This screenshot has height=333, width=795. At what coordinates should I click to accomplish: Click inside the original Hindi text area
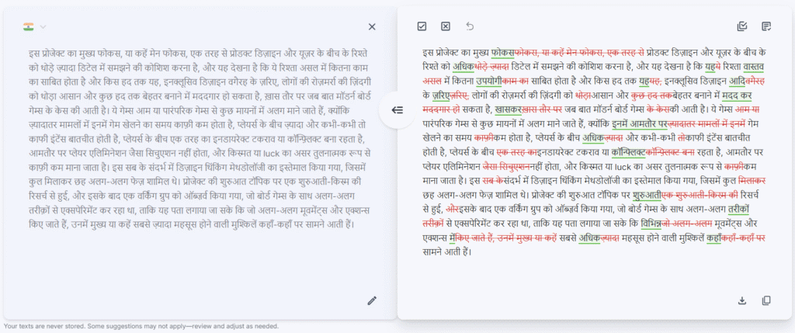coord(194,140)
